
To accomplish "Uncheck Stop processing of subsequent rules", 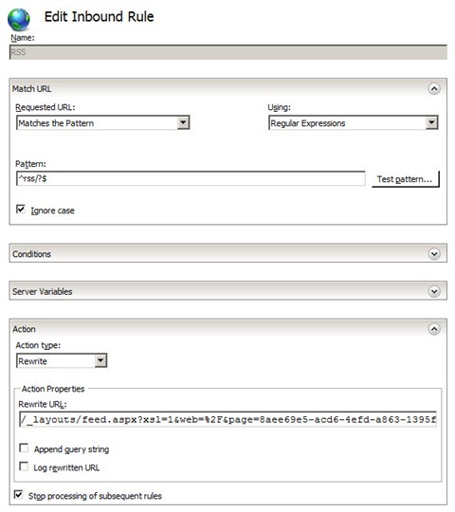I will click(x=19, y=495).
